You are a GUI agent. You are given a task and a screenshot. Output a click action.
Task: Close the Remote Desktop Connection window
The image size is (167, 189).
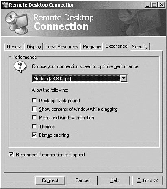coord(162,5)
